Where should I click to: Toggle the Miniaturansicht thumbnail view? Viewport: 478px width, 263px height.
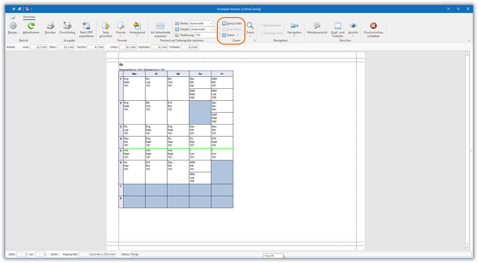[317, 28]
